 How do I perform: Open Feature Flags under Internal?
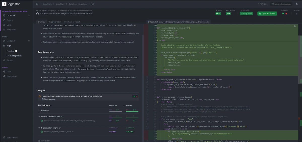12,76
